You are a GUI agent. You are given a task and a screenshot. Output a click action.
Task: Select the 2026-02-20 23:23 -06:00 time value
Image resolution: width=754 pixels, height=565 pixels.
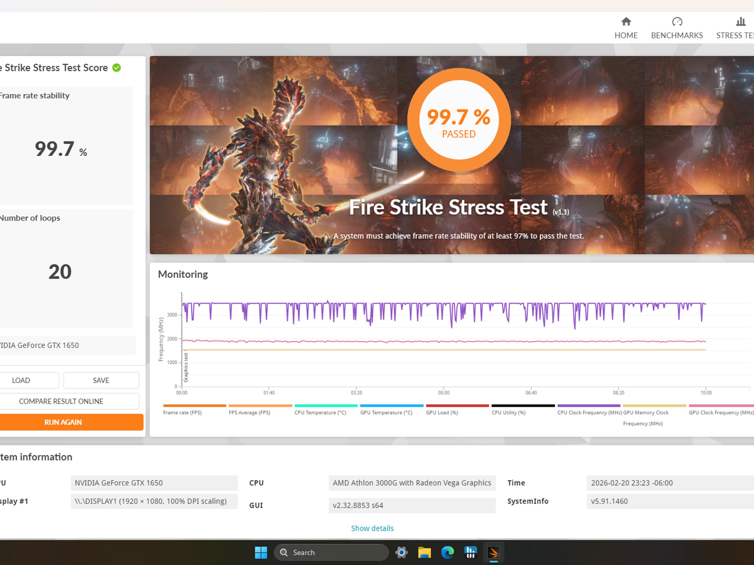670,483
